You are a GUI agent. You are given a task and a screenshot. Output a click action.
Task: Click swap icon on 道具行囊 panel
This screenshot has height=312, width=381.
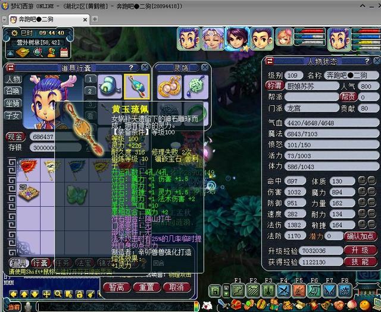(x=10, y=67)
